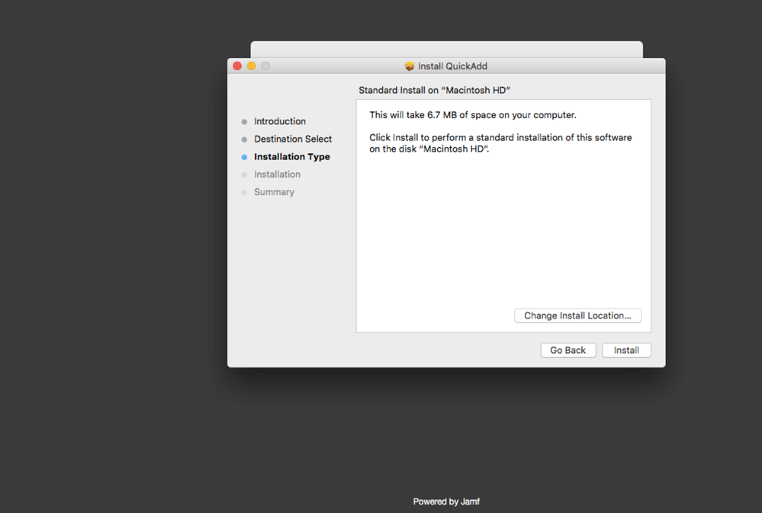Click the QuickAdd package icon in the title bar
Screen dimensions: 762x513
[x=409, y=66]
